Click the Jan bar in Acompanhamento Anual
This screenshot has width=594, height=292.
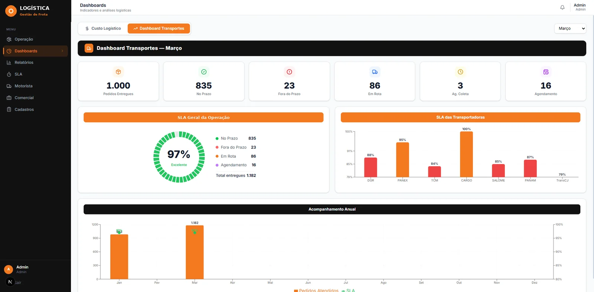point(119,257)
